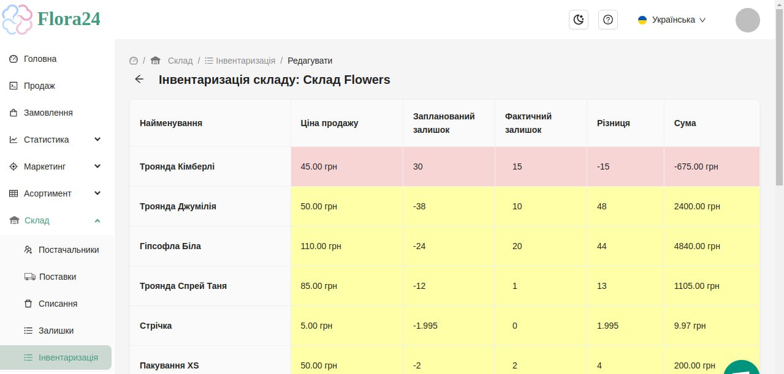Image resolution: width=784 pixels, height=374 pixels.
Task: Edit actual stock for Гіпсофла Біла
Action: [x=539, y=246]
